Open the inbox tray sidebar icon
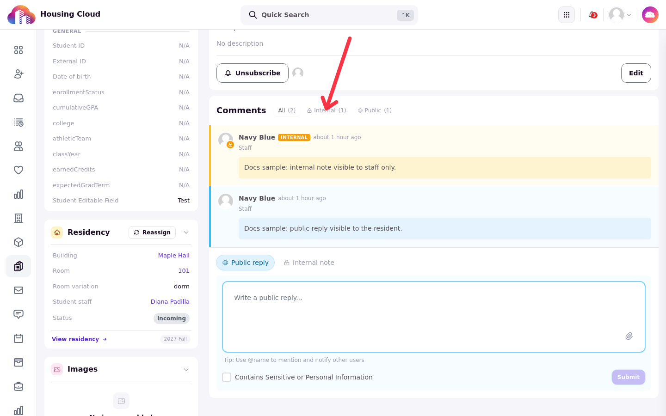This screenshot has height=416, width=666. click(x=18, y=98)
